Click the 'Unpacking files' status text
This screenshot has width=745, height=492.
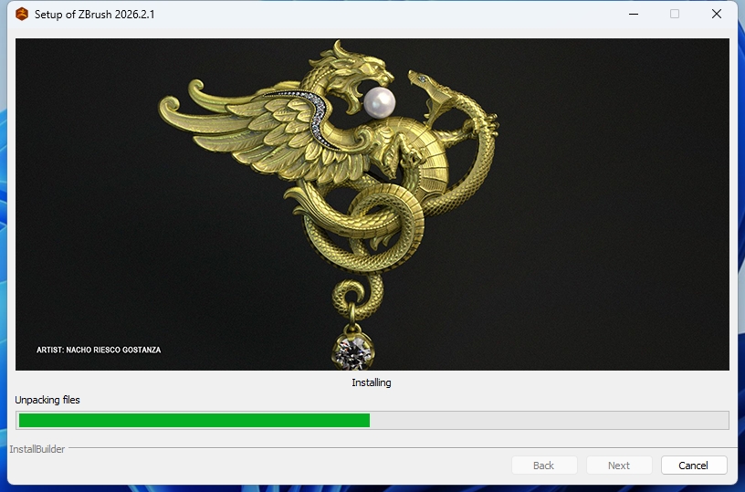(x=47, y=400)
